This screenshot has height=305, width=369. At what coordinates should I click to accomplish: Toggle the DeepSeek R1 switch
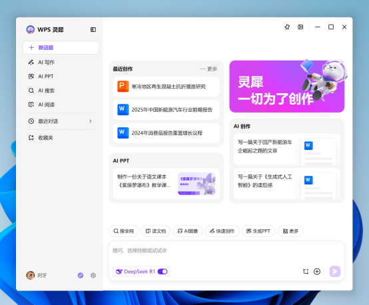(163, 272)
